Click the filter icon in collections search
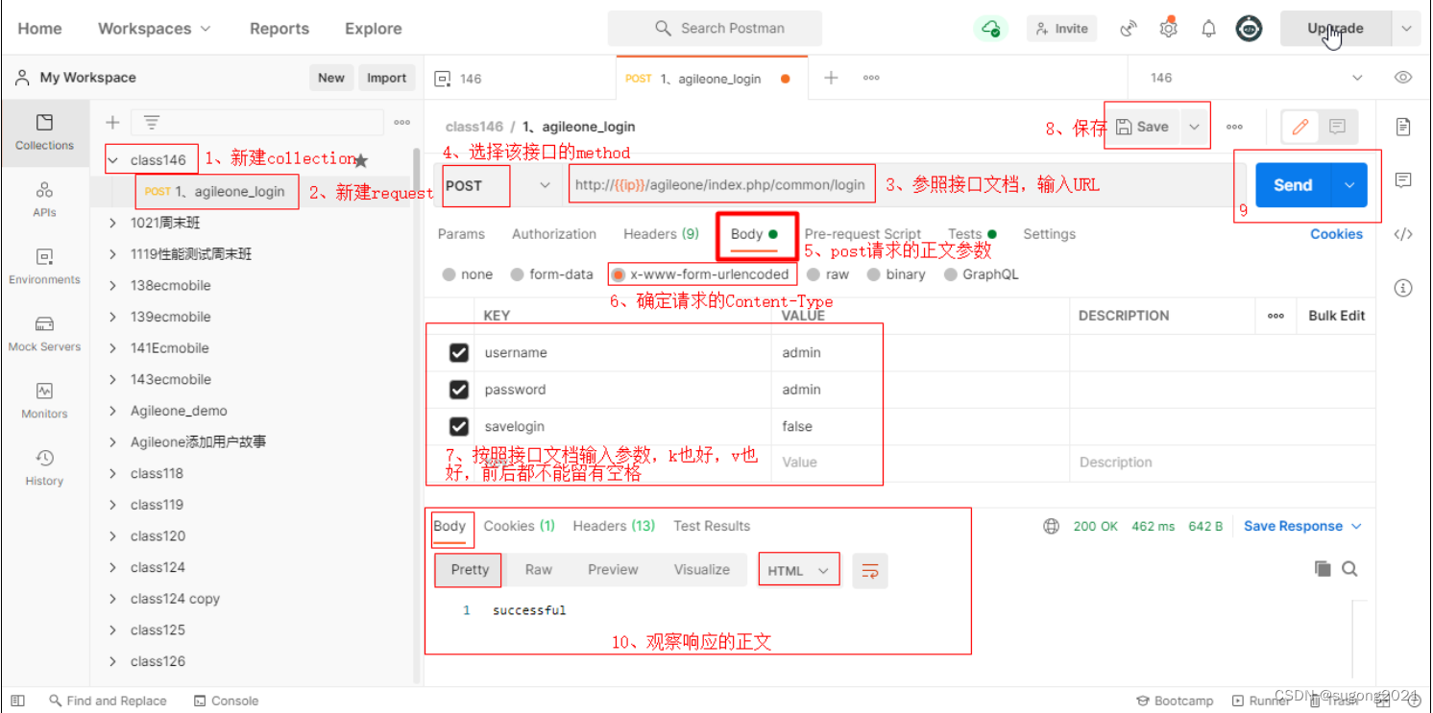The width and height of the screenshot is (1433, 713). pos(152,122)
